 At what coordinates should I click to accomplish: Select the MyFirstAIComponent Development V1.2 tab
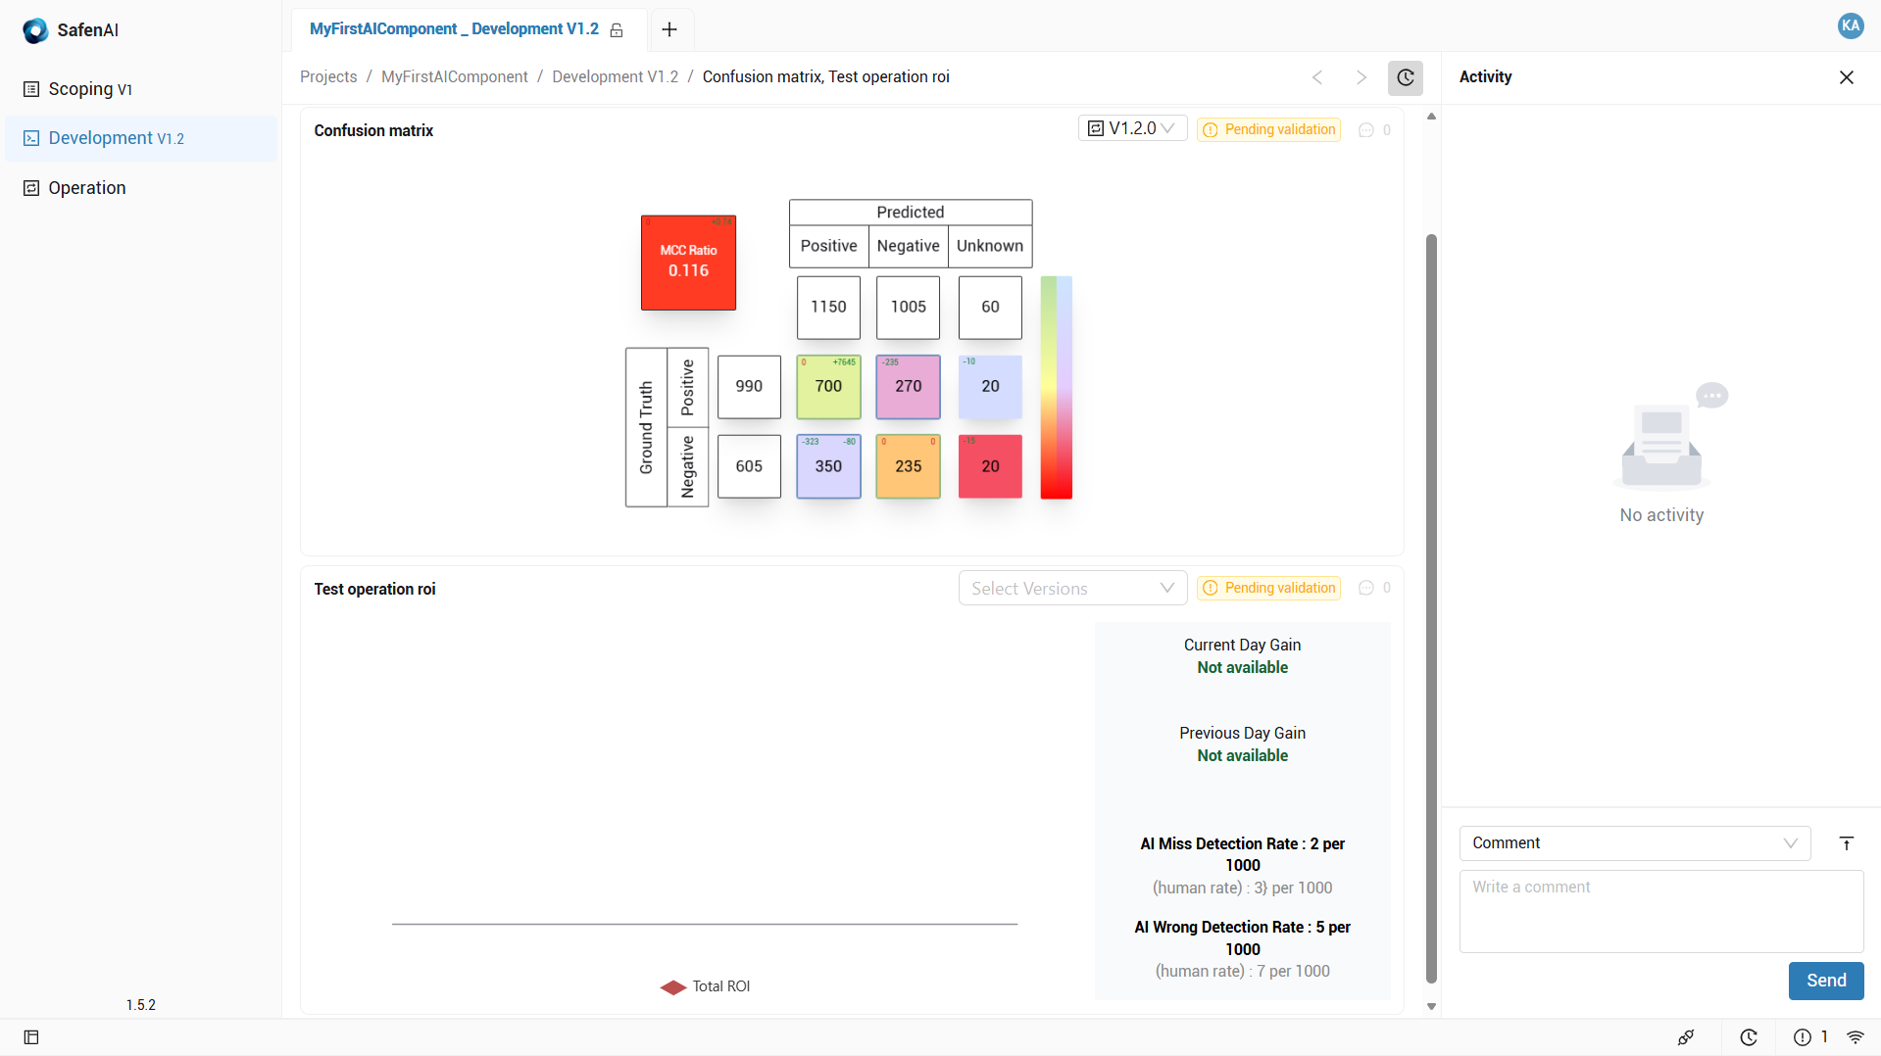[454, 29]
